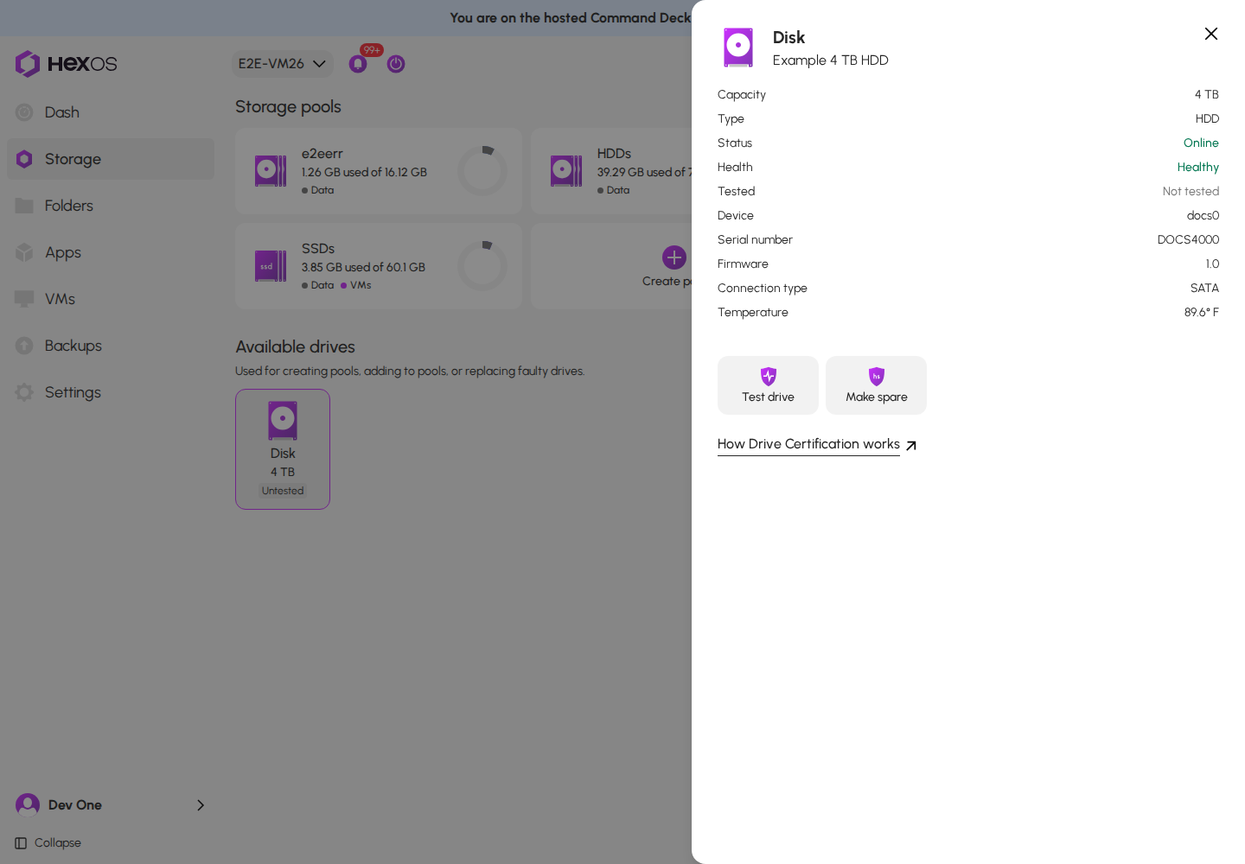Viewport: 1245px width, 864px height.
Task: Open the E2E-VM26 server dropdown
Action: [x=282, y=64]
